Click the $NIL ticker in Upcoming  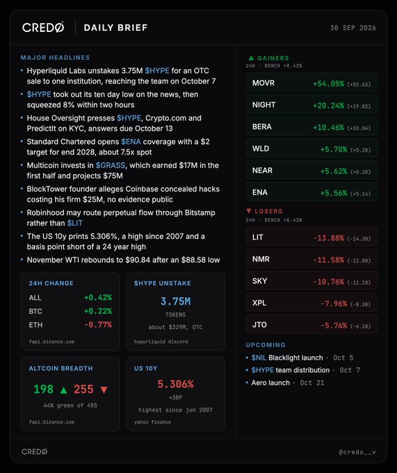[259, 358]
